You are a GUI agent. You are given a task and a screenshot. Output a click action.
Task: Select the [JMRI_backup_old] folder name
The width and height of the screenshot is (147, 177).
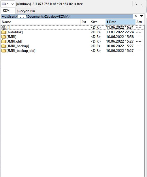pyautogui.click(x=21, y=51)
